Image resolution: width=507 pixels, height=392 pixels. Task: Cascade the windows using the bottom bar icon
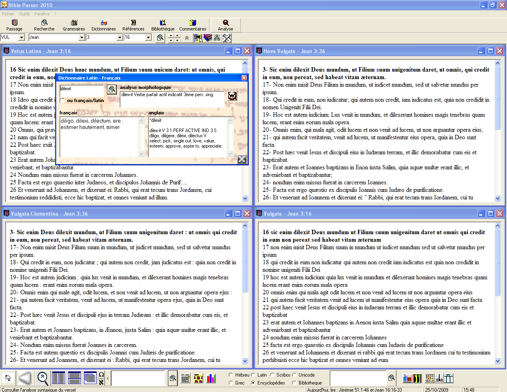90,378
